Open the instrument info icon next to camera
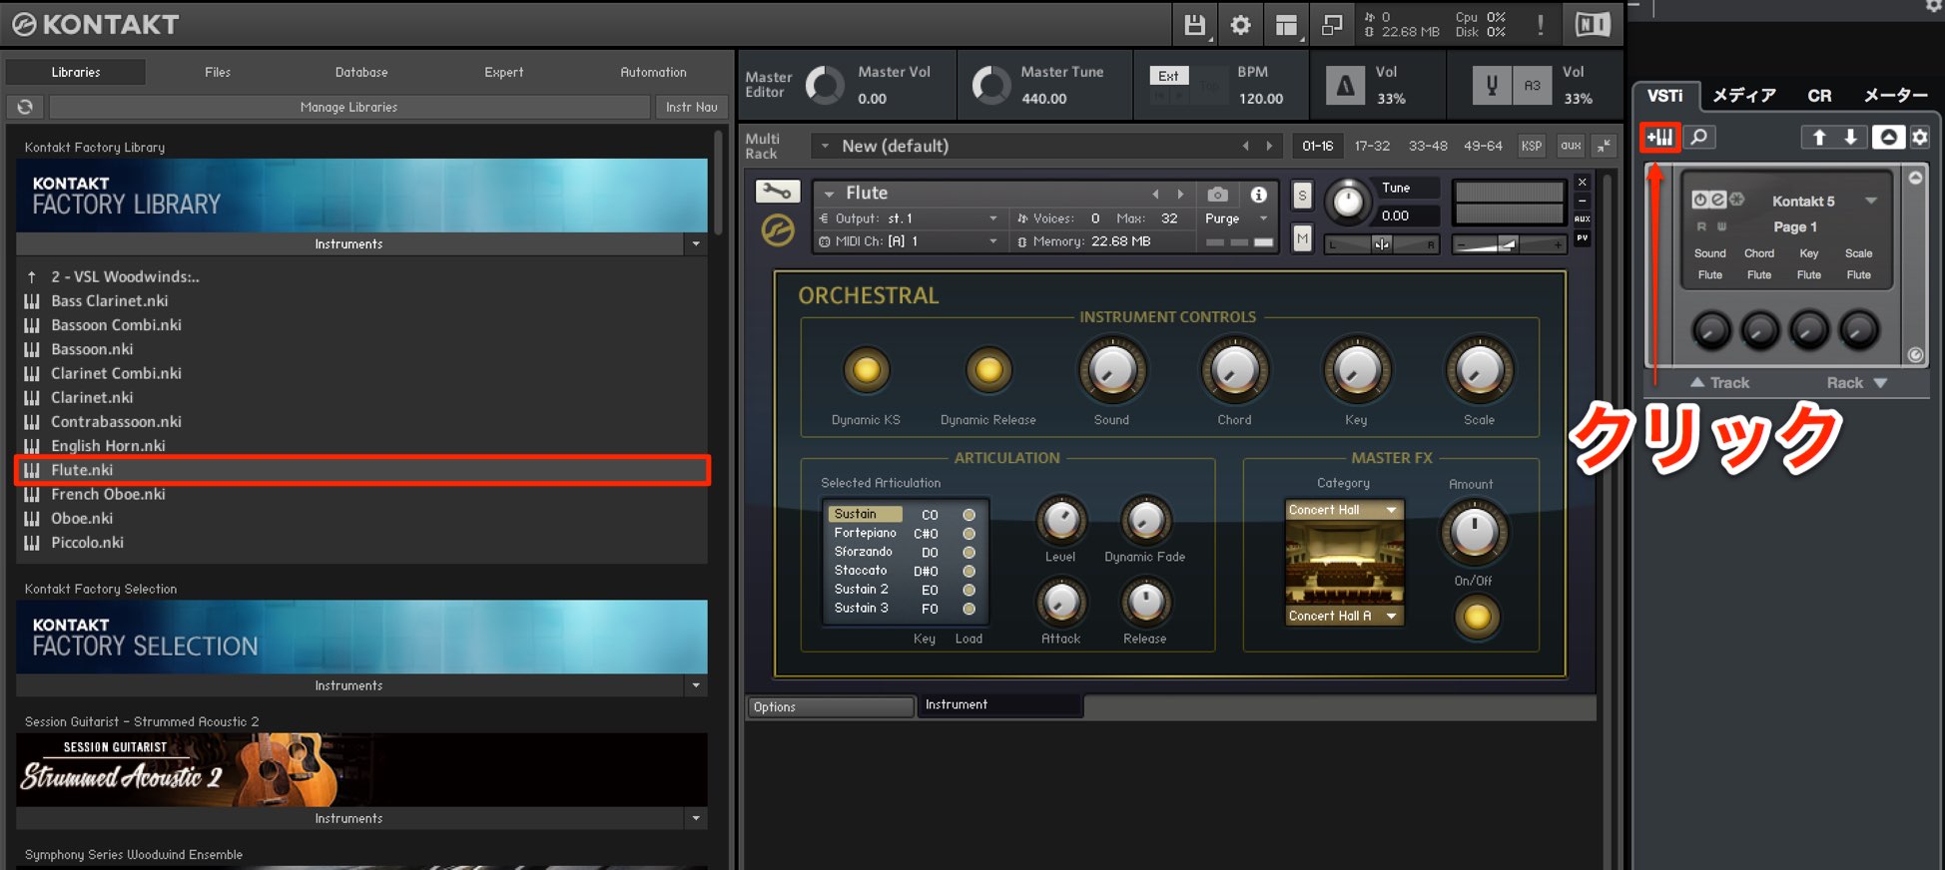This screenshot has width=1945, height=870. pos(1259,195)
